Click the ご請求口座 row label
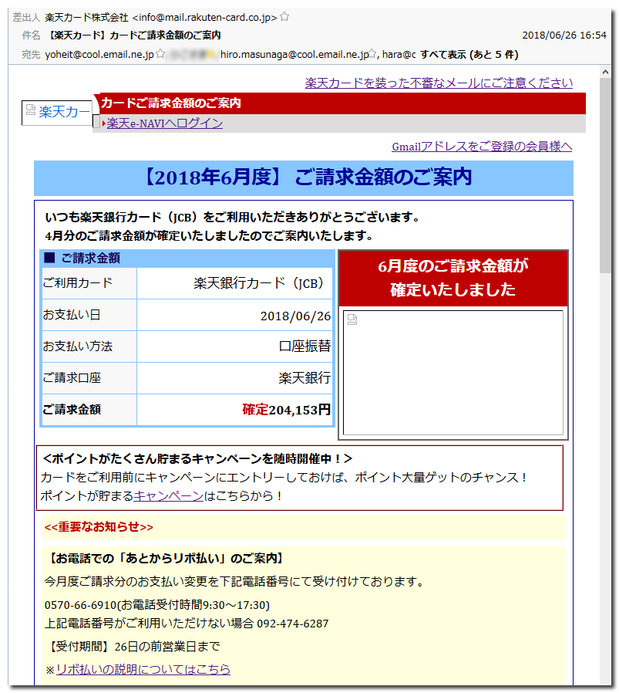 tap(89, 378)
